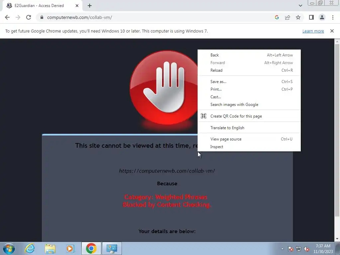Viewport: 340px width, 255px height.
Task: Click the page vertical scrollbar thumb
Action: click(337, 130)
